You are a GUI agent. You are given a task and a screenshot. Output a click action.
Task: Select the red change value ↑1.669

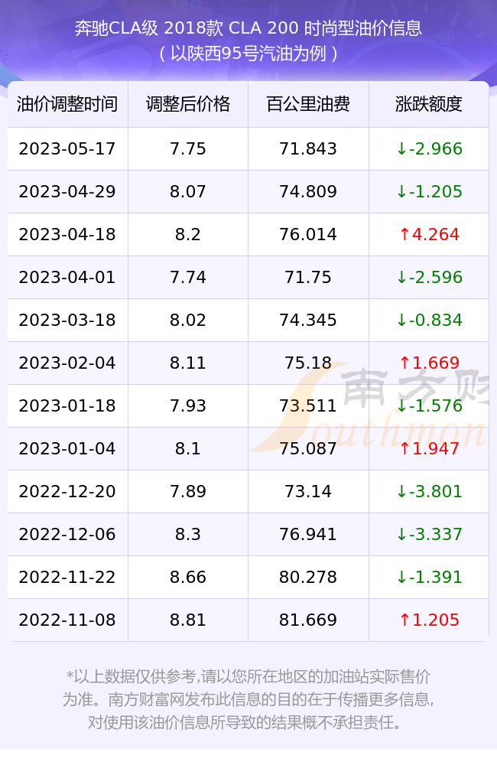[429, 363]
